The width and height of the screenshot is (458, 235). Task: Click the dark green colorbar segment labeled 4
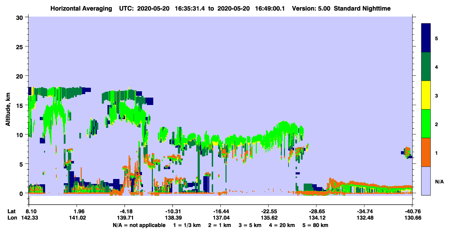click(426, 67)
